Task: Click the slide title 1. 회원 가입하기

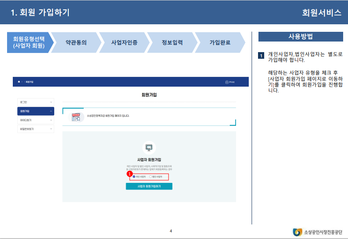Action: pos(40,12)
